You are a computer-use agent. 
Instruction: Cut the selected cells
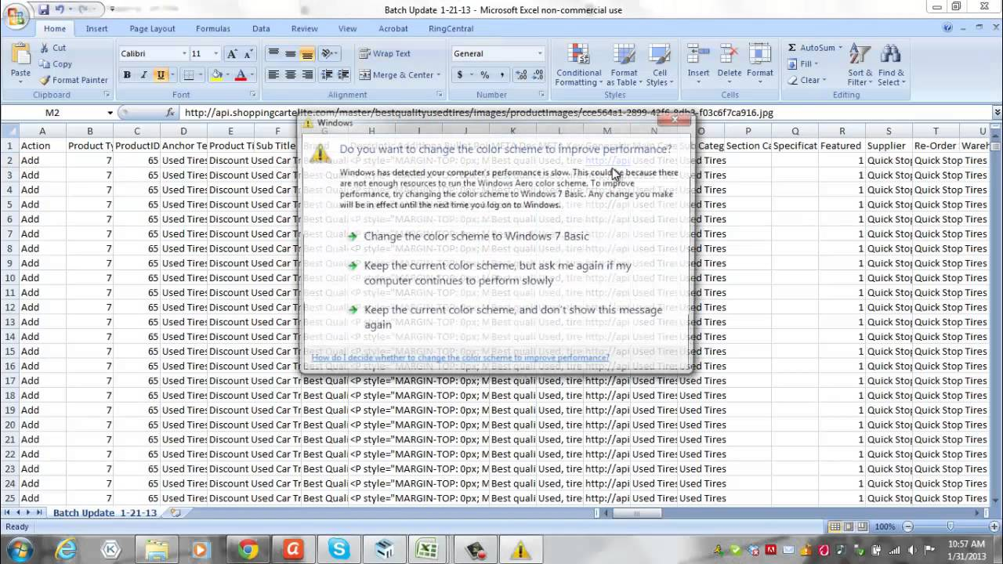pos(53,48)
